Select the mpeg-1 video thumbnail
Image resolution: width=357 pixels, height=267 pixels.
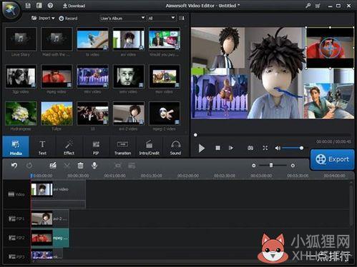165,114
